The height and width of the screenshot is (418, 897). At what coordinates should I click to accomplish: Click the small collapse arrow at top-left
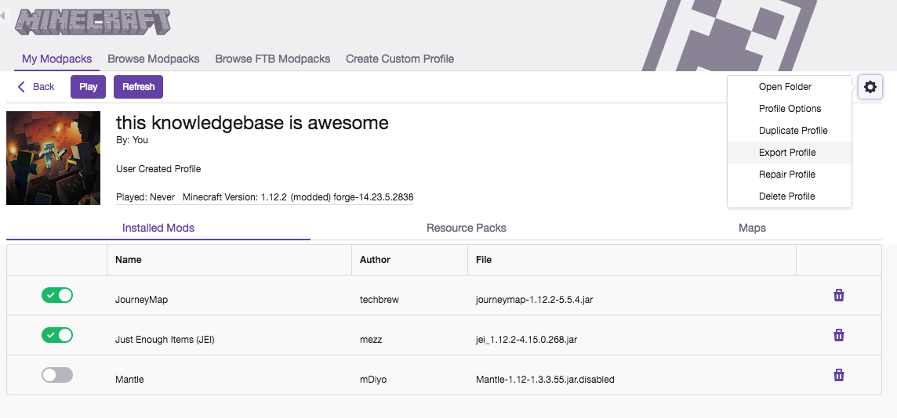point(2,16)
